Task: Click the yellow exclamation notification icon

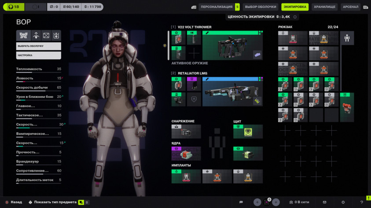Action: point(368,198)
